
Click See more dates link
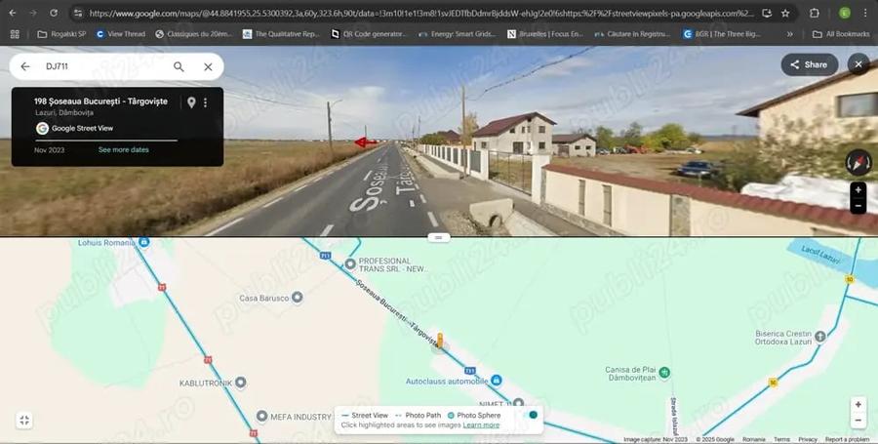pos(124,150)
